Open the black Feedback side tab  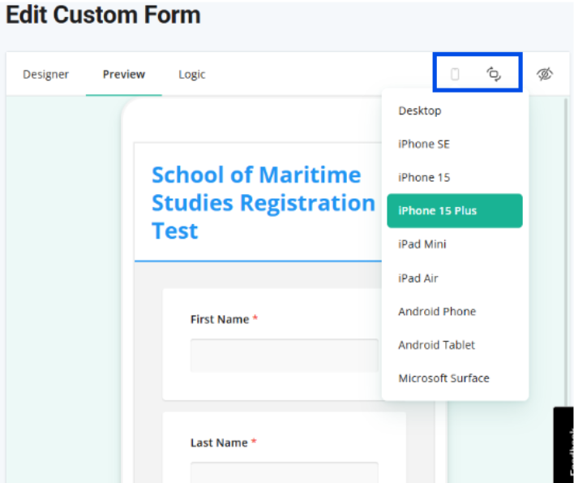point(563,445)
